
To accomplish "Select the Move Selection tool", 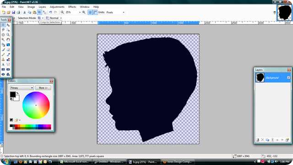I will (x=8, y=30).
